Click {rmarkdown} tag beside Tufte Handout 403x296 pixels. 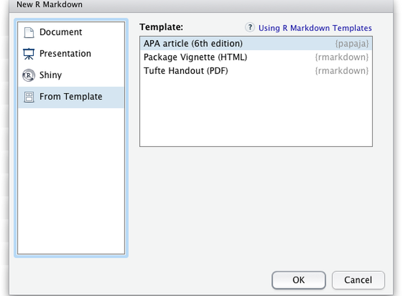pyautogui.click(x=342, y=71)
